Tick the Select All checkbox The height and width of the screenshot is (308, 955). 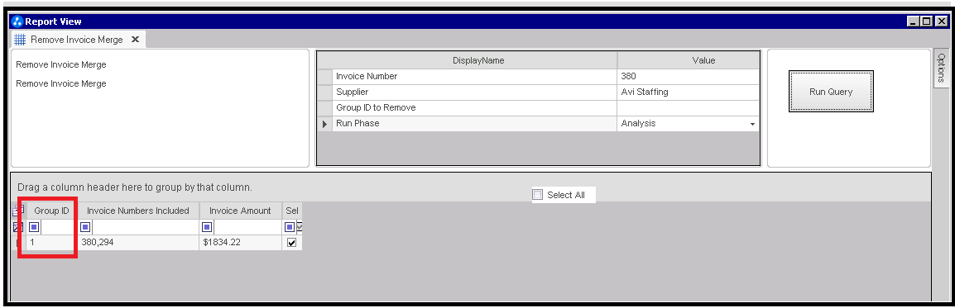[x=537, y=195]
